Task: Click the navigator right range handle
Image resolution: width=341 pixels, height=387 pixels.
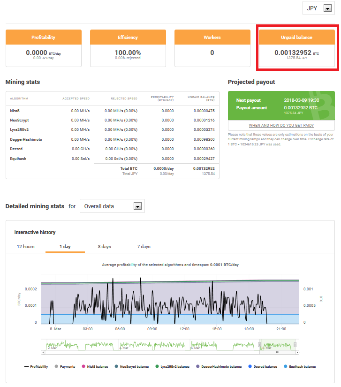Action: click(x=295, y=345)
